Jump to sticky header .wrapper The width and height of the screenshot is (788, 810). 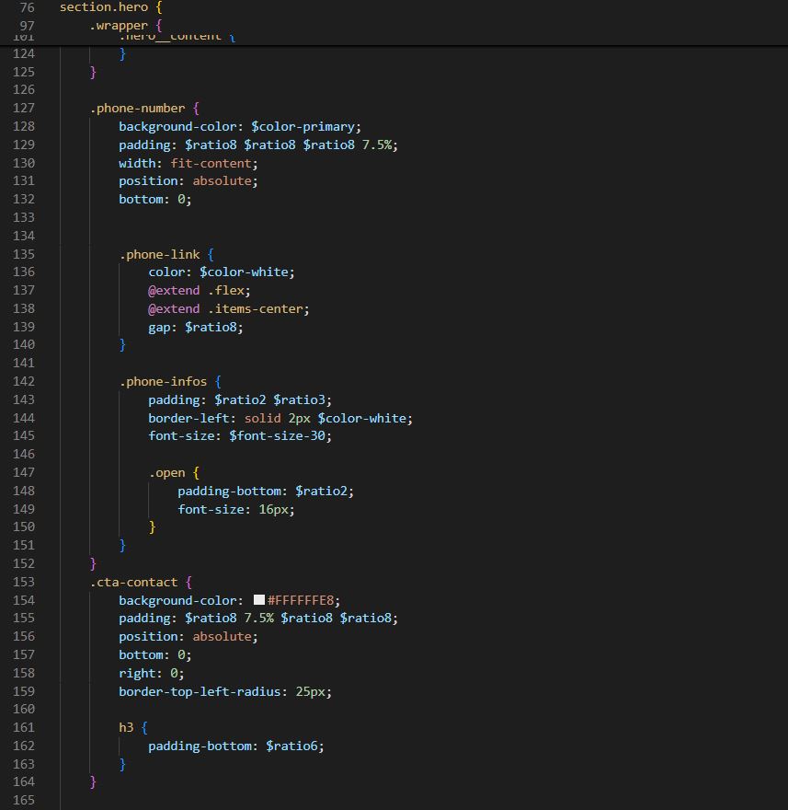(119, 26)
